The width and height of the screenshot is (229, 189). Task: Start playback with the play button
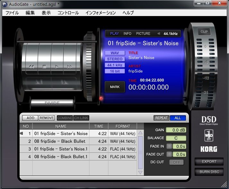(x=57, y=66)
